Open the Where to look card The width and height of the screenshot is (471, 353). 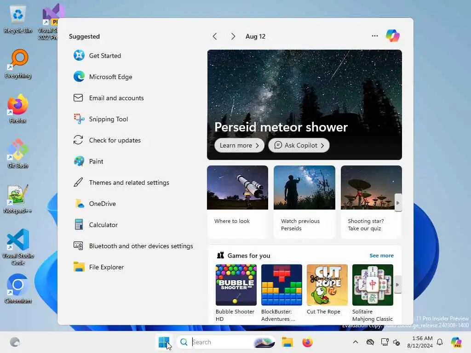coord(238,202)
